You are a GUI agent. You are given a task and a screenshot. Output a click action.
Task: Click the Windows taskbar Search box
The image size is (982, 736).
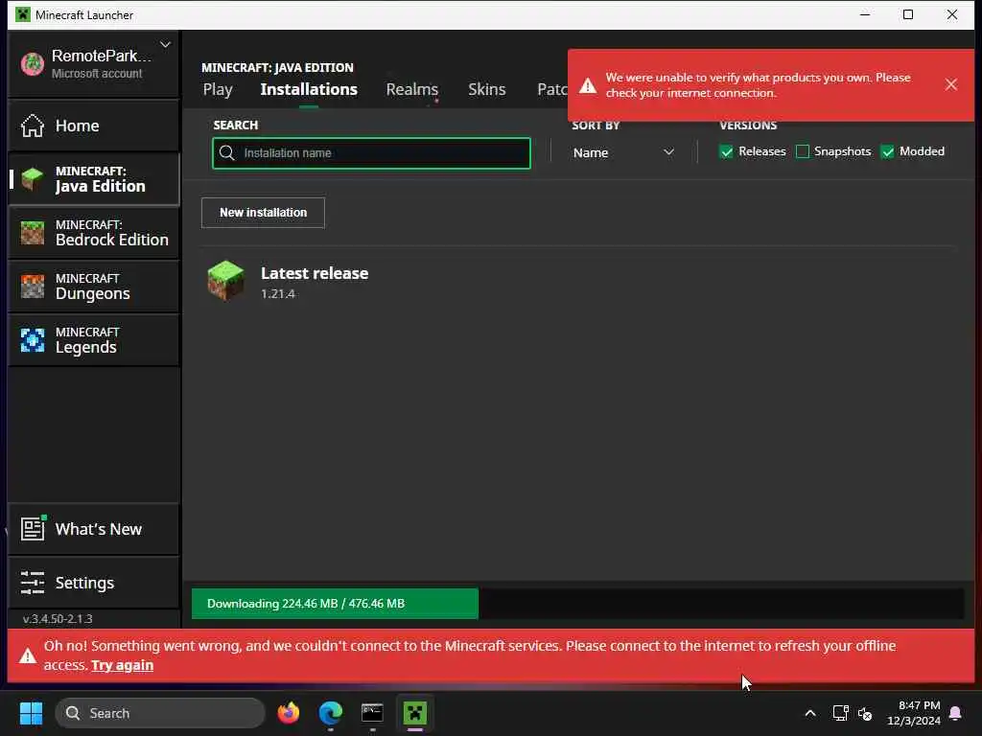pyautogui.click(x=160, y=713)
